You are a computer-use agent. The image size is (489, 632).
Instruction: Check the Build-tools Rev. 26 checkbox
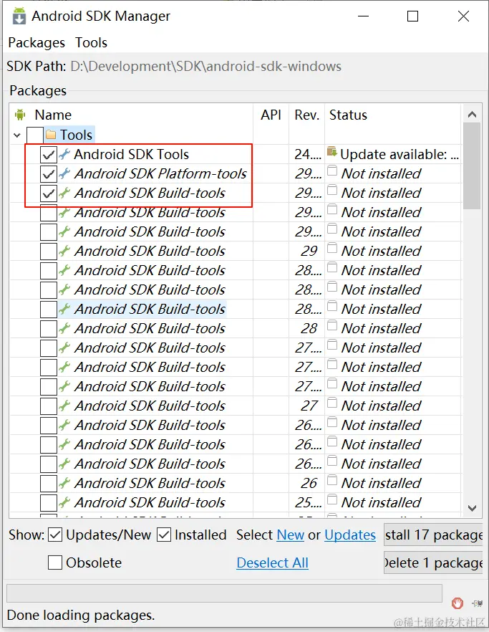(49, 483)
